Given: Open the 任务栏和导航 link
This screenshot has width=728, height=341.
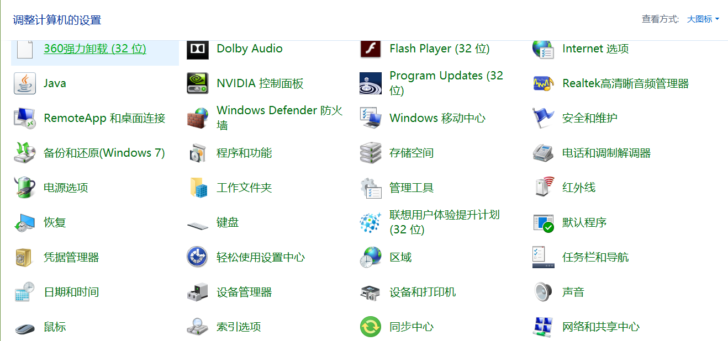Looking at the screenshot, I should [595, 257].
